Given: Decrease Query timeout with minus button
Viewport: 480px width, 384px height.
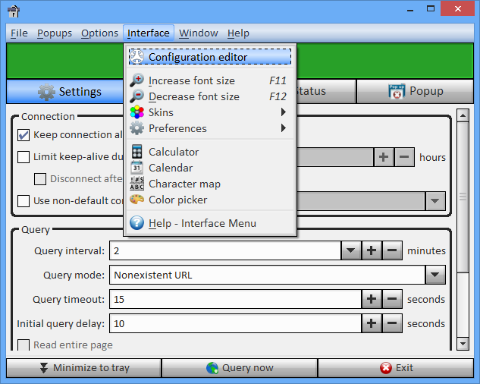Looking at the screenshot, I should pyautogui.click(x=392, y=299).
